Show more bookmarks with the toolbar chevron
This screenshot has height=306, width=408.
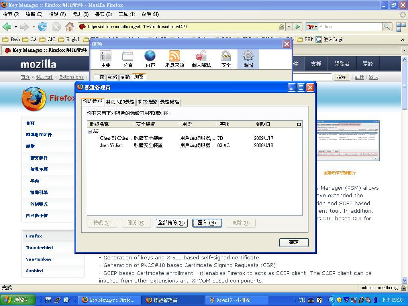coord(402,39)
